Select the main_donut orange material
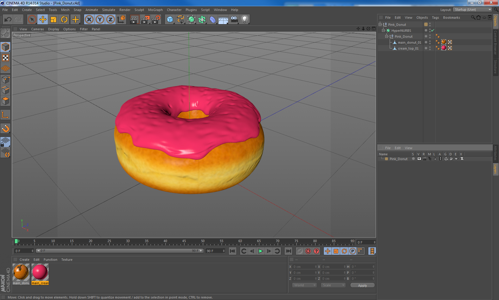 pyautogui.click(x=21, y=272)
